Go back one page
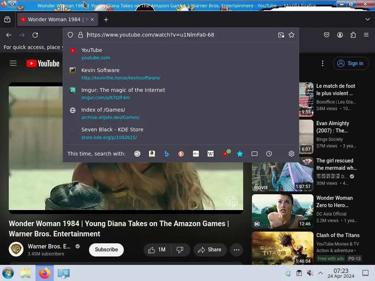Viewport: 375px width, 281px height. pos(9,35)
